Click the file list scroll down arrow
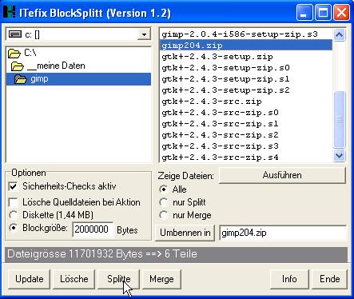354x299 pixels. pyautogui.click(x=339, y=155)
